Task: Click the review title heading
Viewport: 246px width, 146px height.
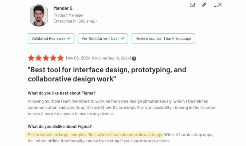Action: [x=107, y=74]
